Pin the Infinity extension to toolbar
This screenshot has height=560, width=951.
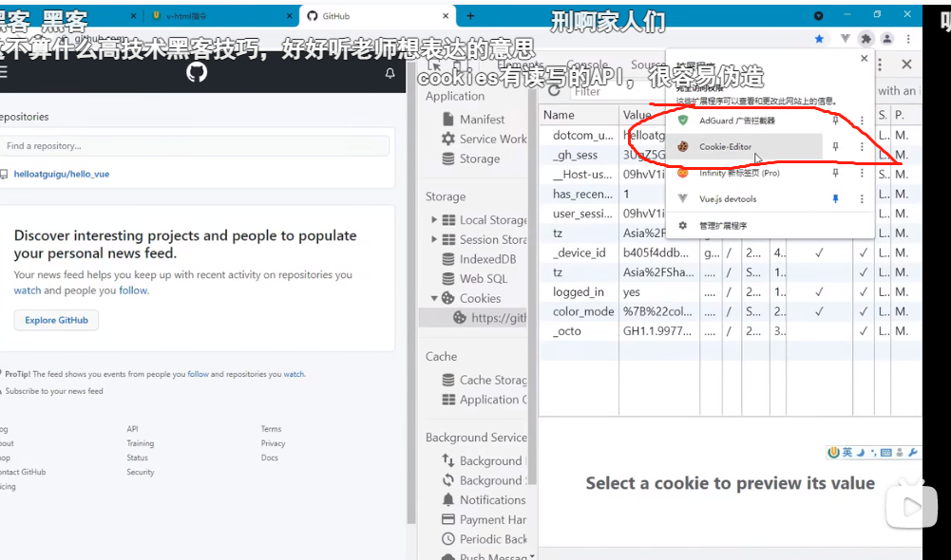click(835, 173)
